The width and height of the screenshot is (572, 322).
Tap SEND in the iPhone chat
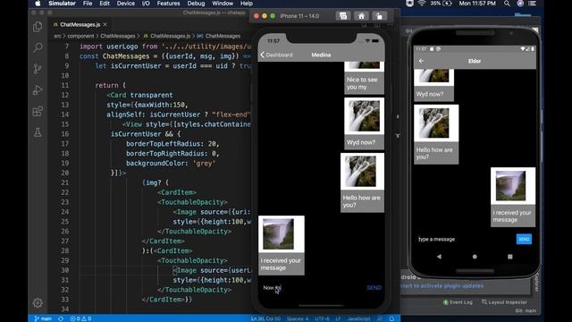374,288
